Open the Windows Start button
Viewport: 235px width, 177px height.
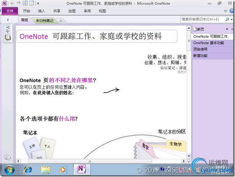click(9, 169)
